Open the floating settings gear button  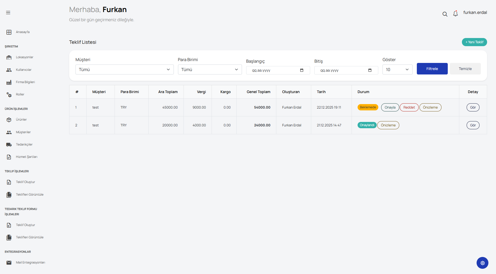(482, 263)
